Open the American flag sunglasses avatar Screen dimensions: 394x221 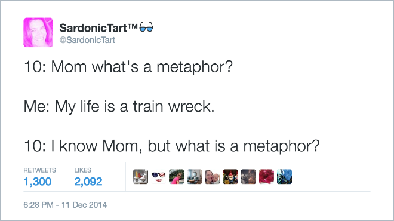point(159,176)
